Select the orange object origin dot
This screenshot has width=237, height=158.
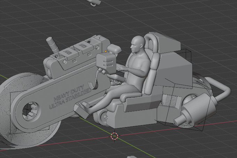(106, 51)
